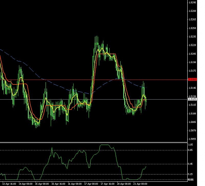Click the 14 Apr 08:00 time label
The width and height of the screenshot is (205, 186).
tap(26, 184)
